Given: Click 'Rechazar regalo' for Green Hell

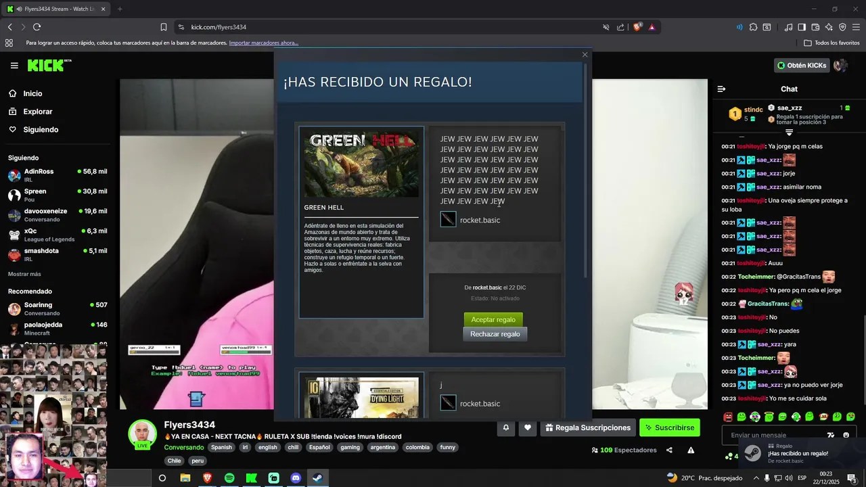Looking at the screenshot, I should 495,334.
